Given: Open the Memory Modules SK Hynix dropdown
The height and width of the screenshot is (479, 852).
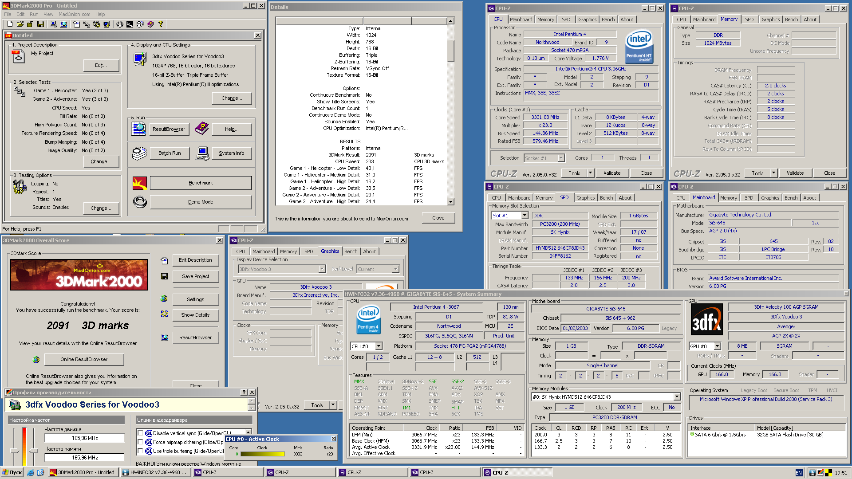Looking at the screenshot, I should pos(677,397).
